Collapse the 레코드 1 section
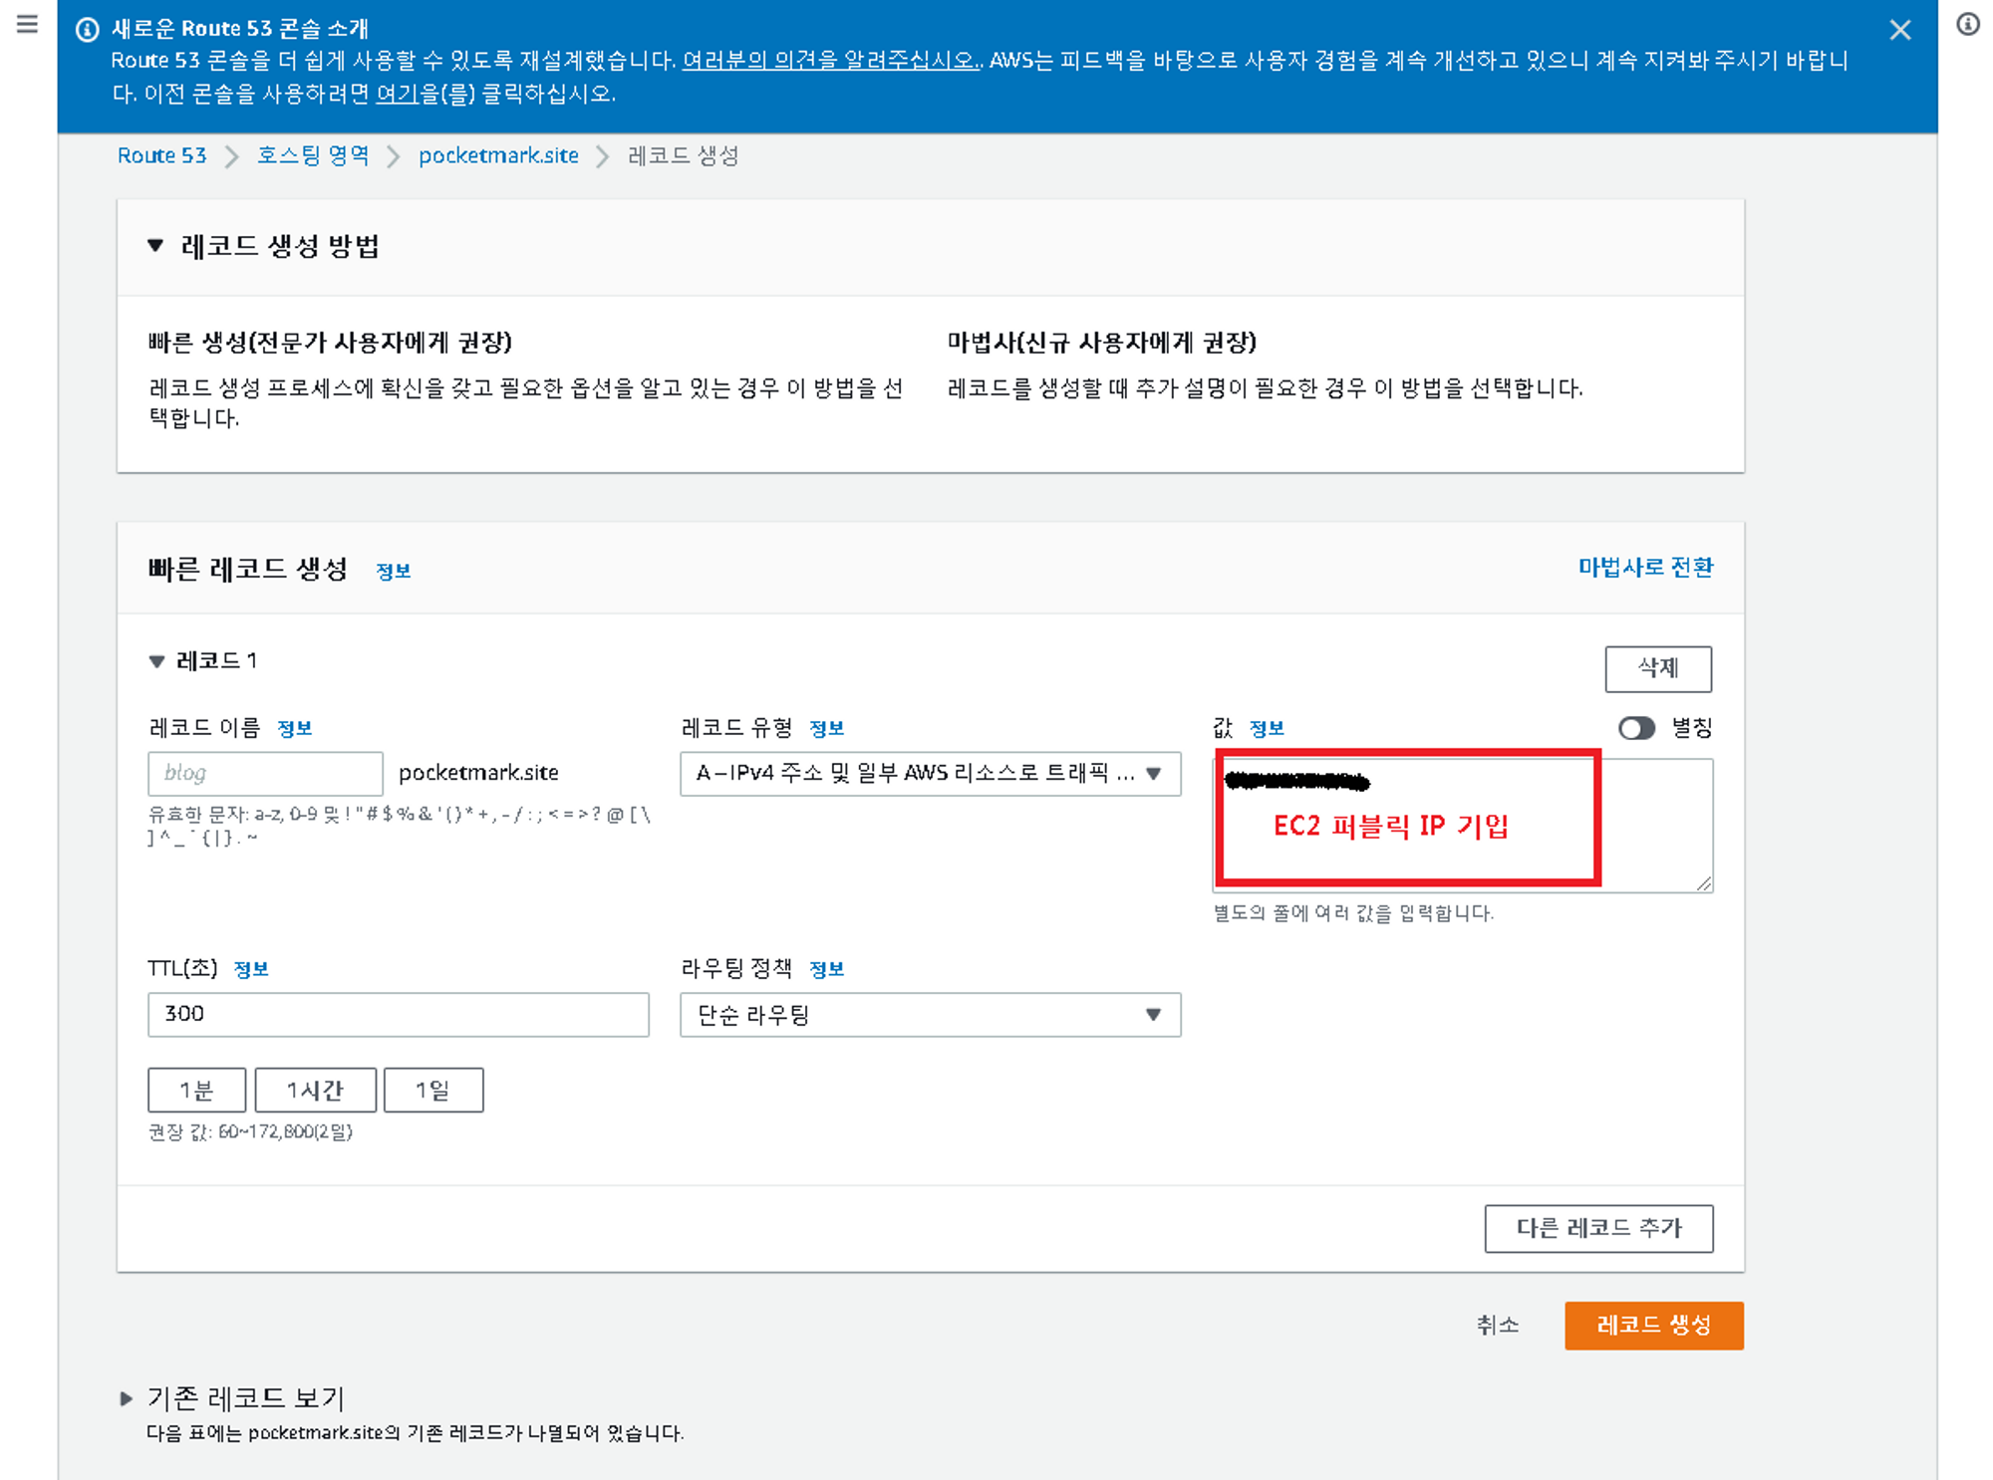This screenshot has width=1993, height=1480. pos(156,661)
